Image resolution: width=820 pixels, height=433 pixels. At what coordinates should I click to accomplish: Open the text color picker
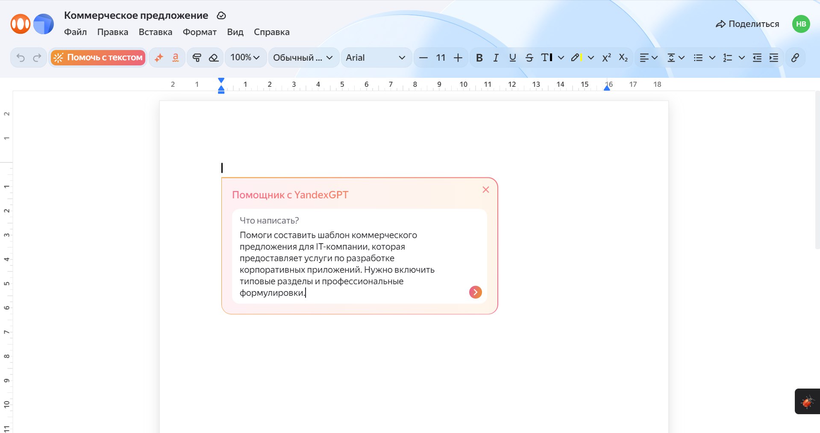pyautogui.click(x=547, y=57)
